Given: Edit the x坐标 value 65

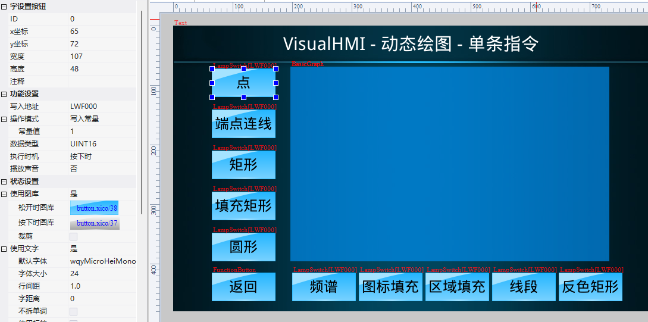Looking at the screenshot, I should click(102, 32).
